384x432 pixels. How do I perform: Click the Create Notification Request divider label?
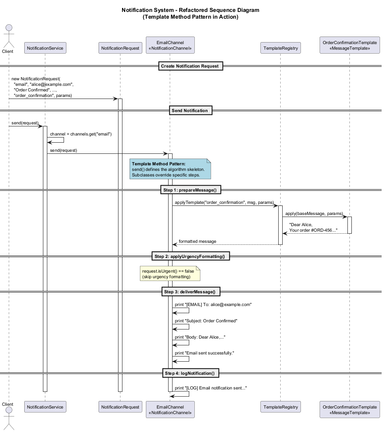(190, 66)
